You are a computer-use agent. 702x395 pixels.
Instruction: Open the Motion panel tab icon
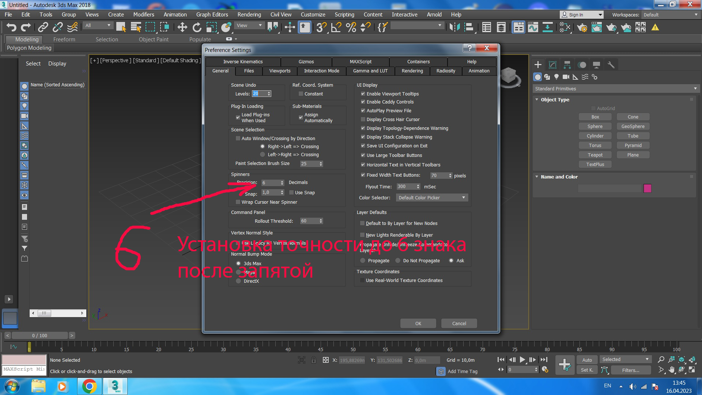point(582,65)
